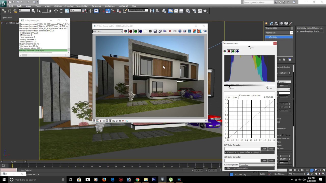Click the track mouse icon in frame buffer
Screen dimensions: 326x183
point(180,31)
